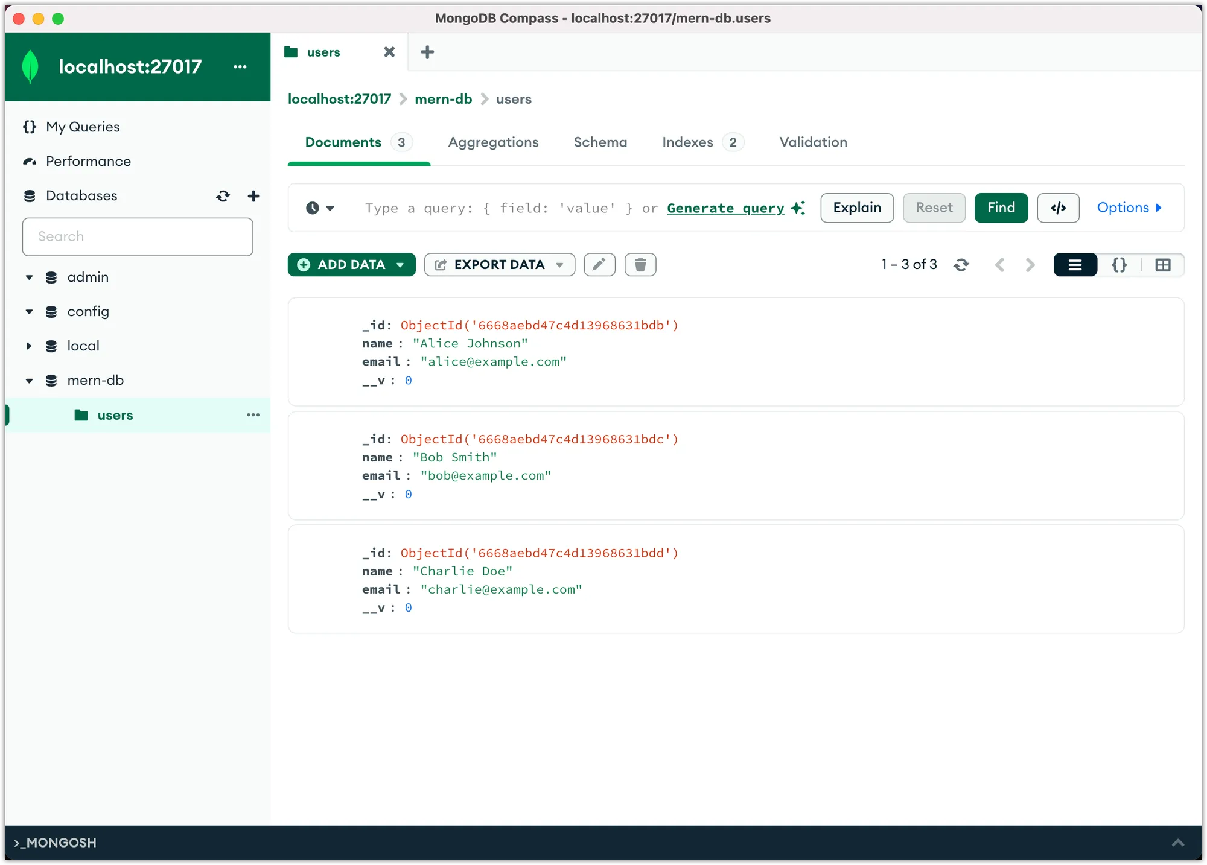Collapse the mern-db database tree
This screenshot has width=1207, height=865.
point(29,381)
